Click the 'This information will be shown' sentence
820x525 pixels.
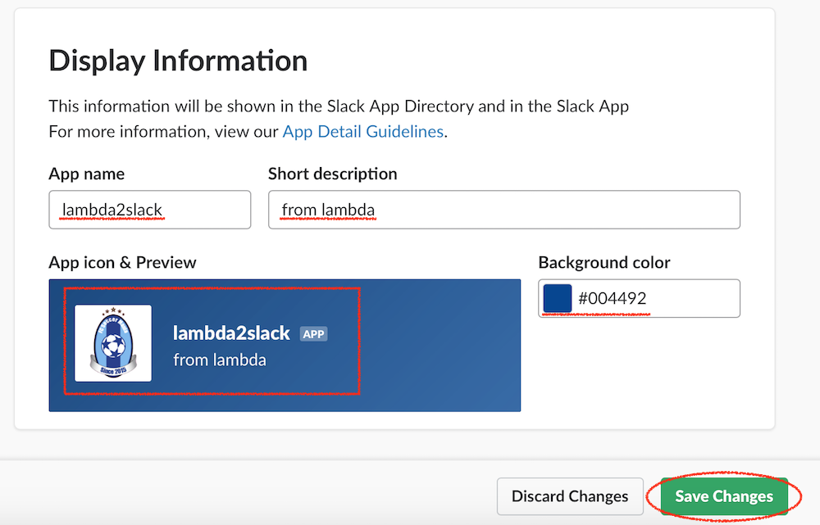click(338, 106)
